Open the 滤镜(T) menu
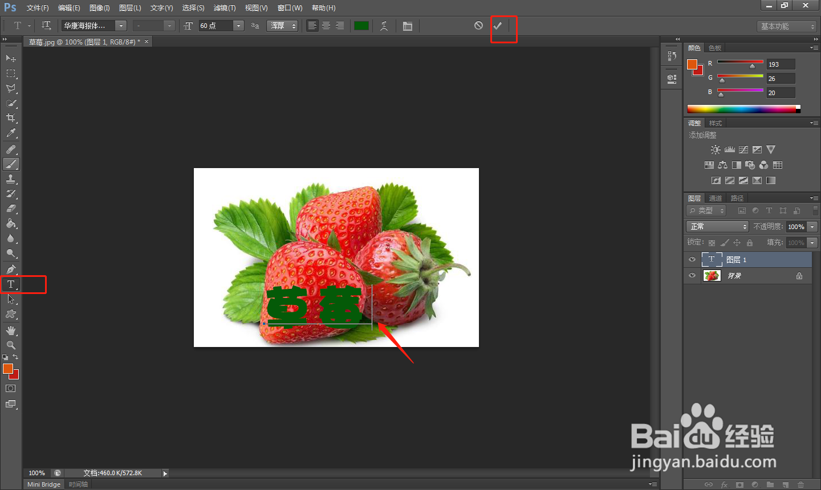The width and height of the screenshot is (821, 490). (225, 8)
